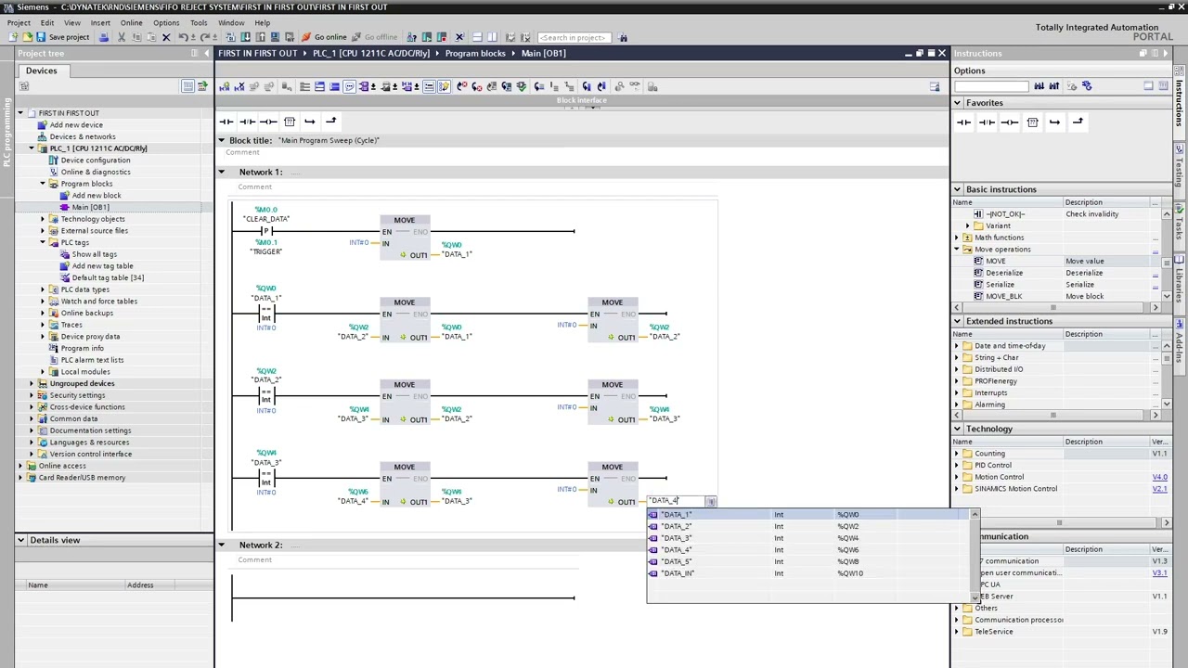Click Save project button

(x=63, y=37)
